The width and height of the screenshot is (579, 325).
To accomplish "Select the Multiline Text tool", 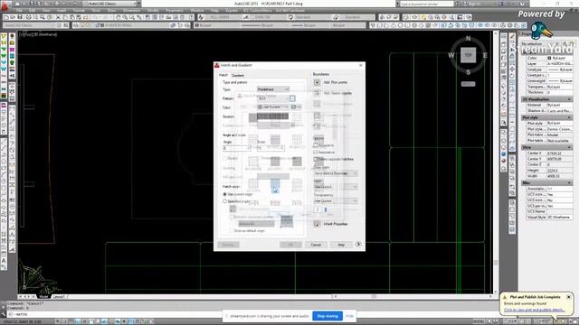I will (x=4, y=261).
